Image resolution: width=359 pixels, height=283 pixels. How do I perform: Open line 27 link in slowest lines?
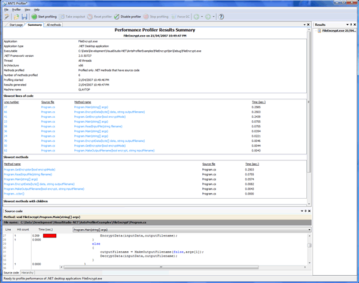click(5, 107)
